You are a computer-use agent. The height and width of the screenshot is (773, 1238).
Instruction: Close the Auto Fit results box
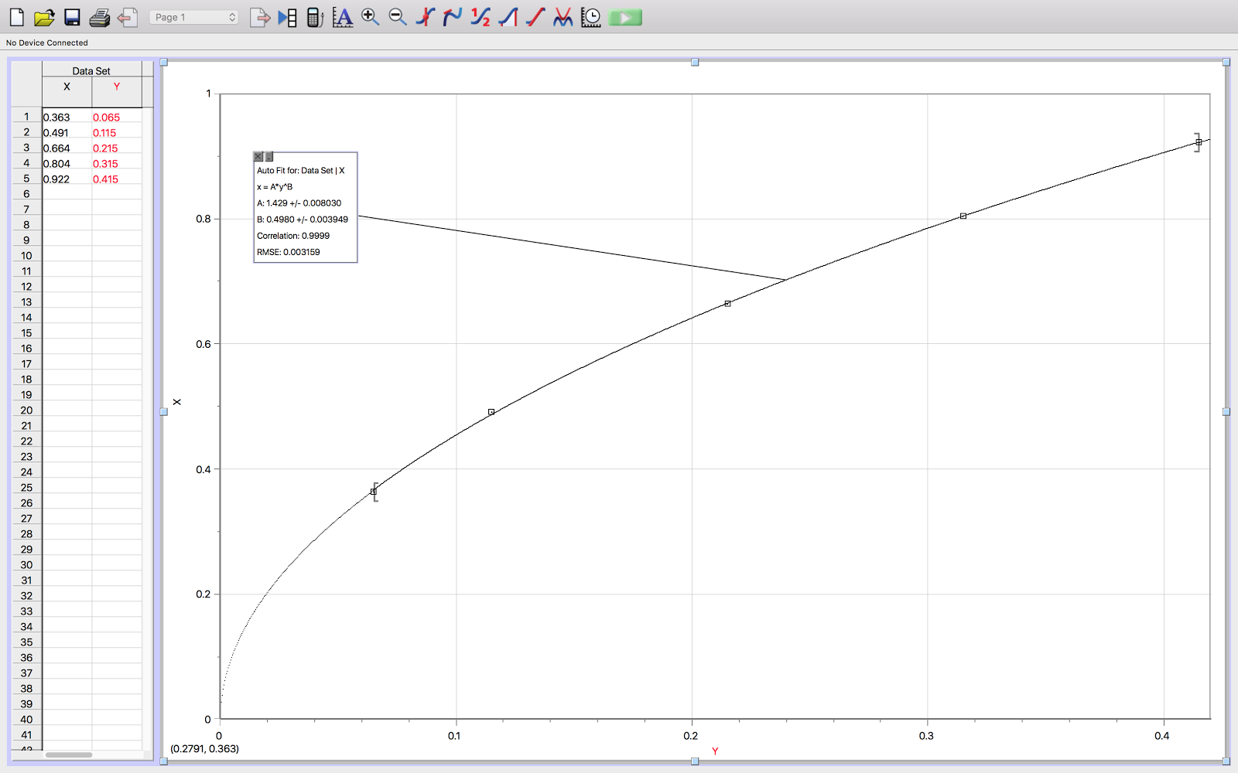coord(258,155)
